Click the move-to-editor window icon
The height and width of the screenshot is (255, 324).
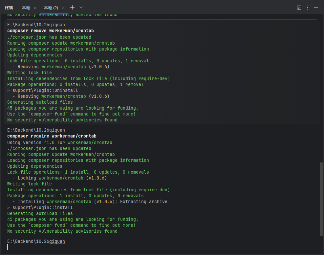point(299,8)
